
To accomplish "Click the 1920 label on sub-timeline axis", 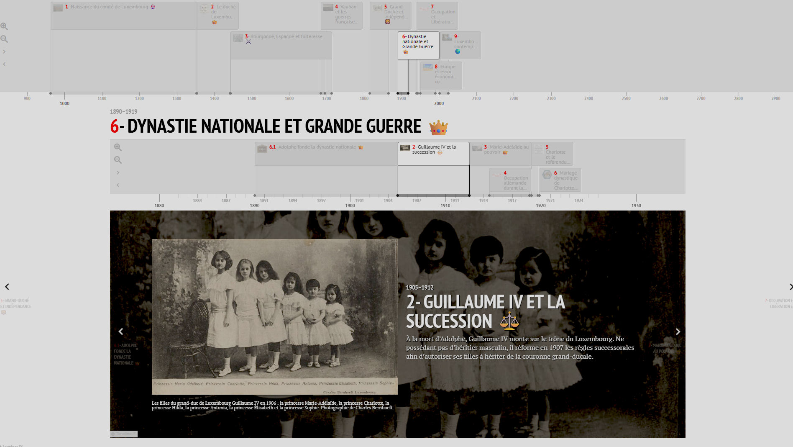I will pyautogui.click(x=541, y=206).
